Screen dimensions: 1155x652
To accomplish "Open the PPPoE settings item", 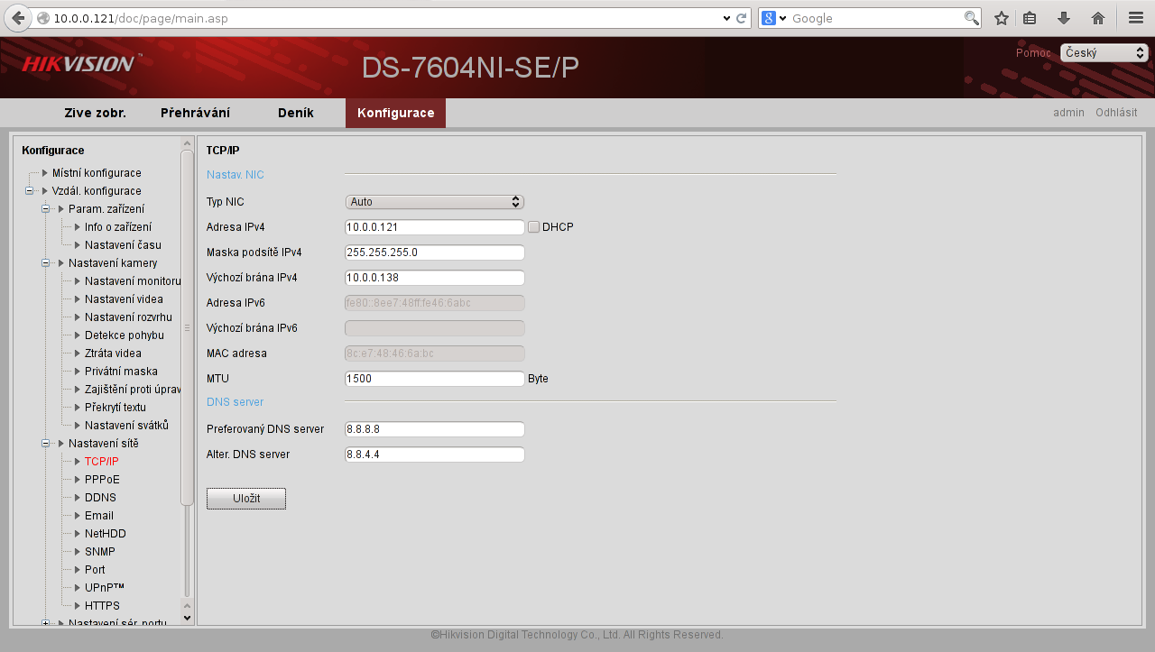I will point(102,480).
